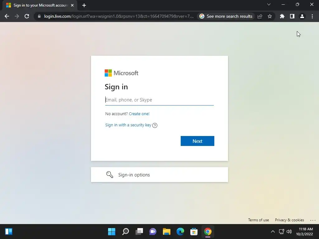
Task: Click Sign in with a security key
Action: tap(128, 125)
